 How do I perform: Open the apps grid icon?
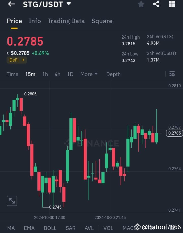coord(172,4)
